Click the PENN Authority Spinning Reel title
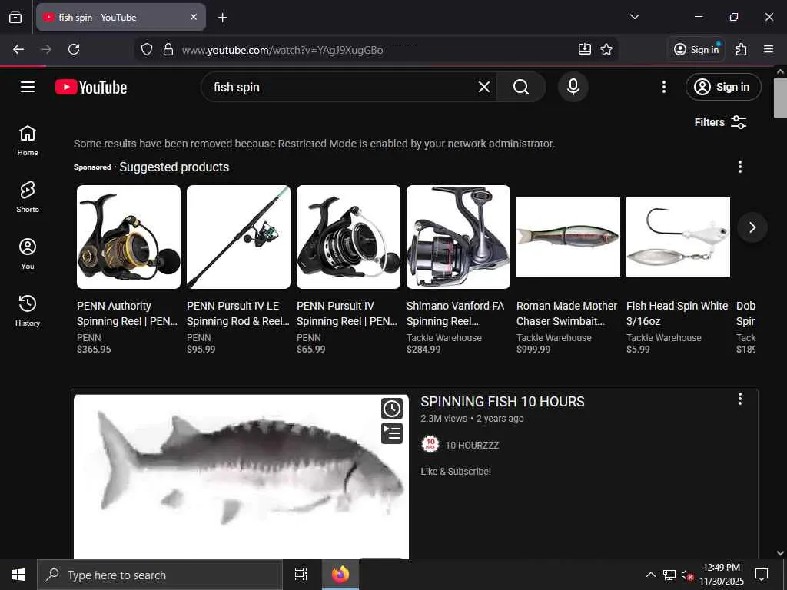The width and height of the screenshot is (787, 590). [127, 313]
